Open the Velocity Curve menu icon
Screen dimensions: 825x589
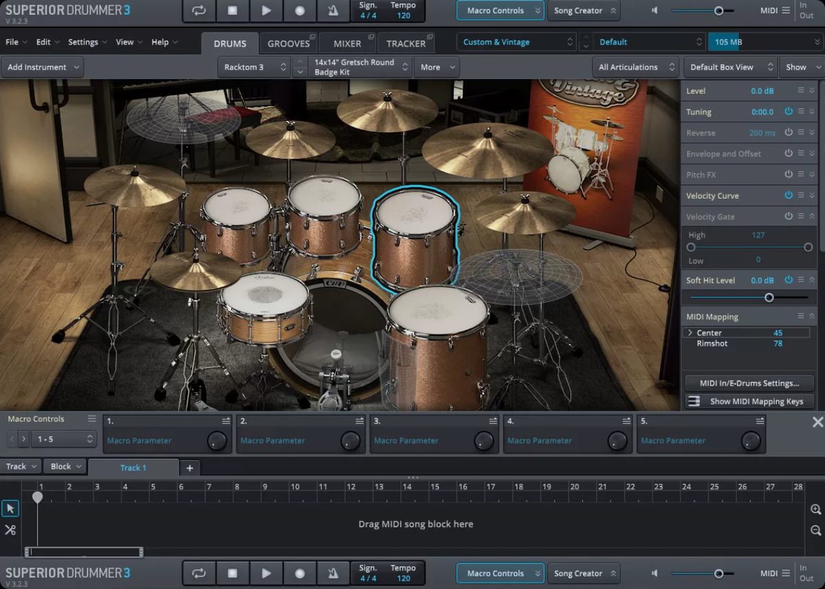[801, 195]
